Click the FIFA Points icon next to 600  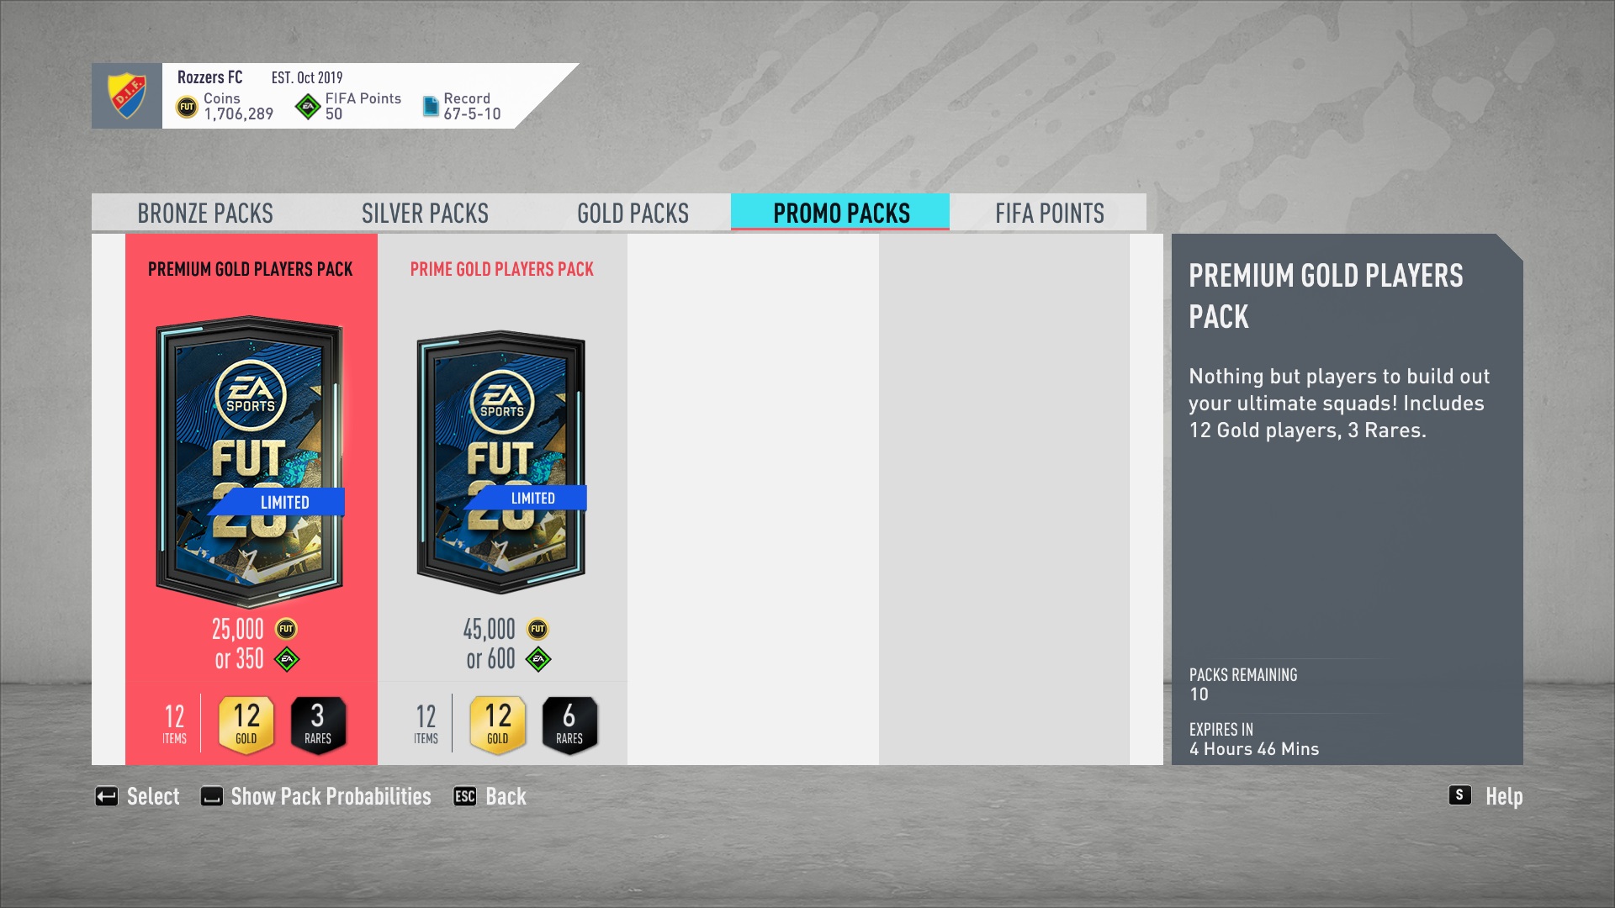point(538,659)
